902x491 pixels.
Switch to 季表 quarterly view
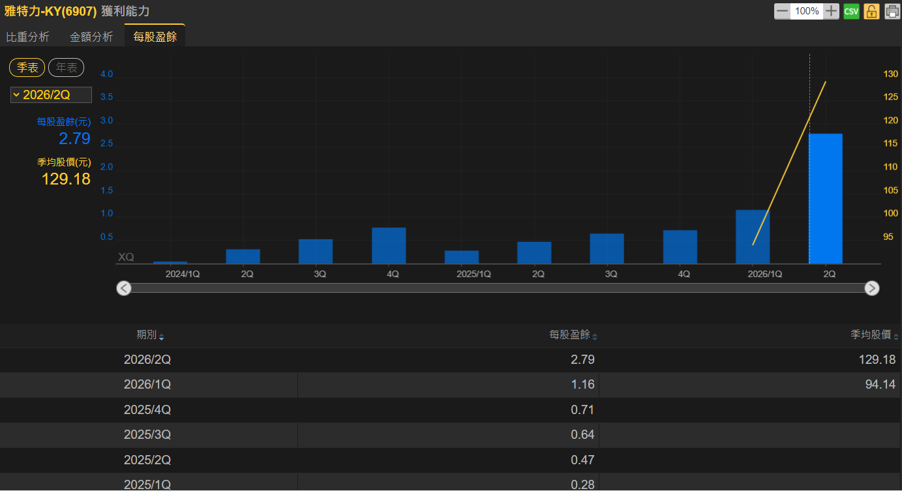click(x=27, y=67)
